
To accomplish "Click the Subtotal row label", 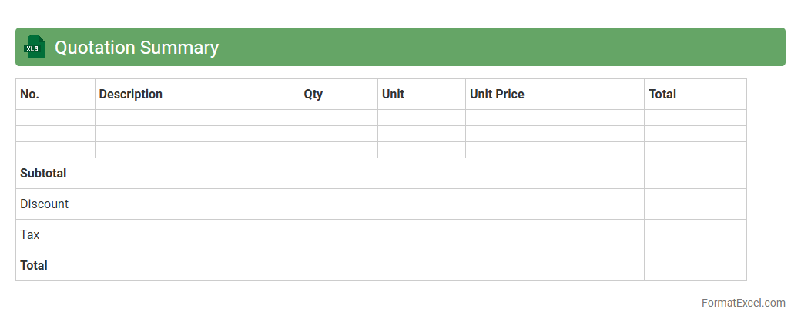I will pos(43,174).
